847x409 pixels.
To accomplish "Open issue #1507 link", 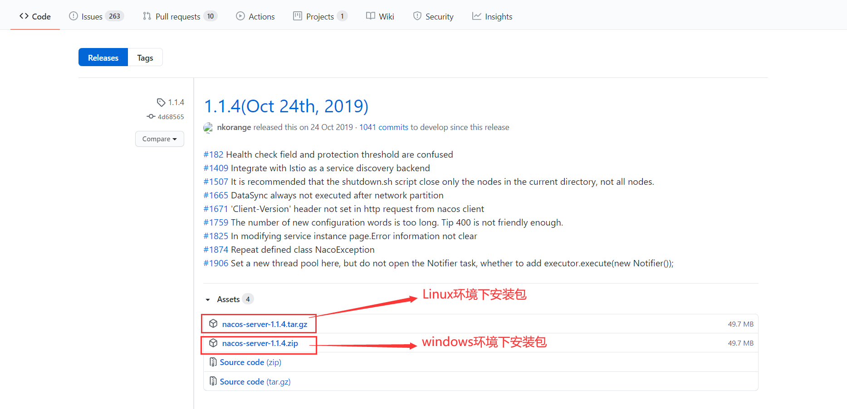I will (216, 182).
